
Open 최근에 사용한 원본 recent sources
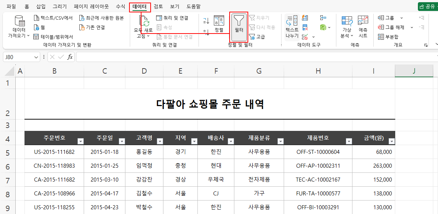(x=102, y=18)
